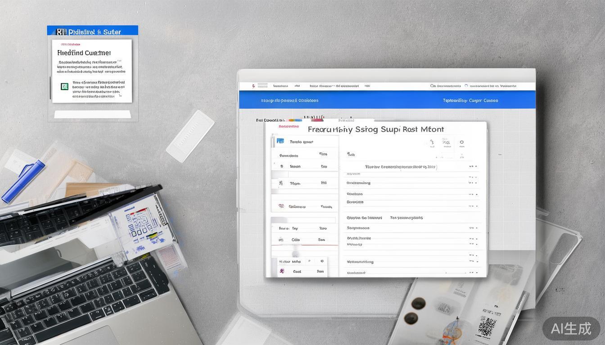Expand the second settings row via its right arrow

pyautogui.click(x=472, y=183)
